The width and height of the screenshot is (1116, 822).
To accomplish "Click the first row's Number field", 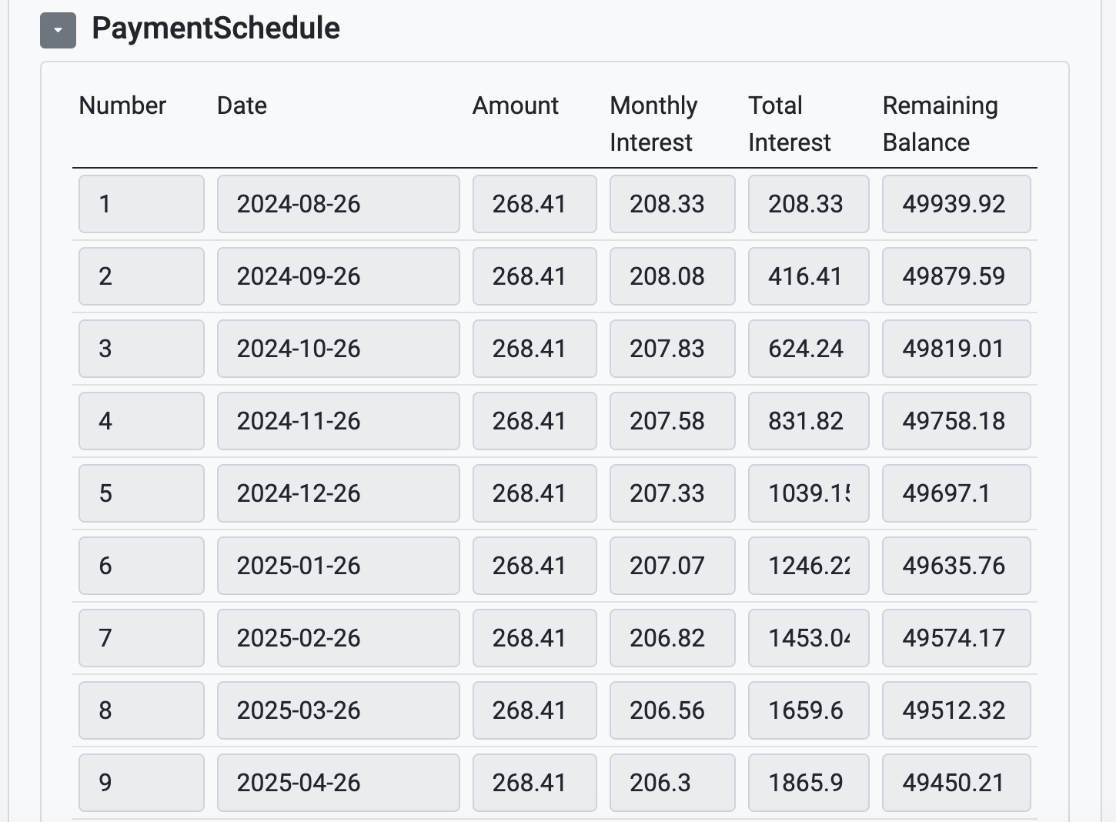I will click(x=141, y=203).
